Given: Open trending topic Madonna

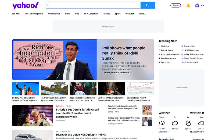Looking at the screenshot, I should (x=165, y=46).
